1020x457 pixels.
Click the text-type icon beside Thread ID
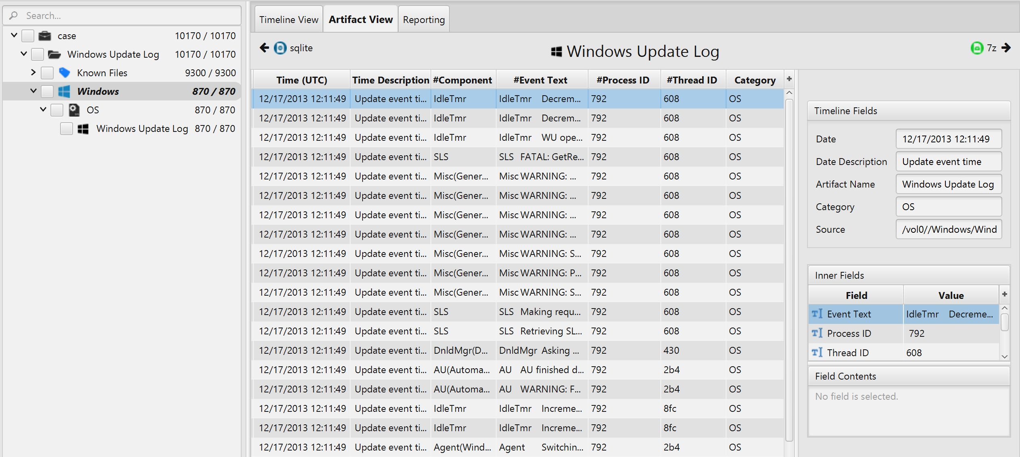(817, 353)
